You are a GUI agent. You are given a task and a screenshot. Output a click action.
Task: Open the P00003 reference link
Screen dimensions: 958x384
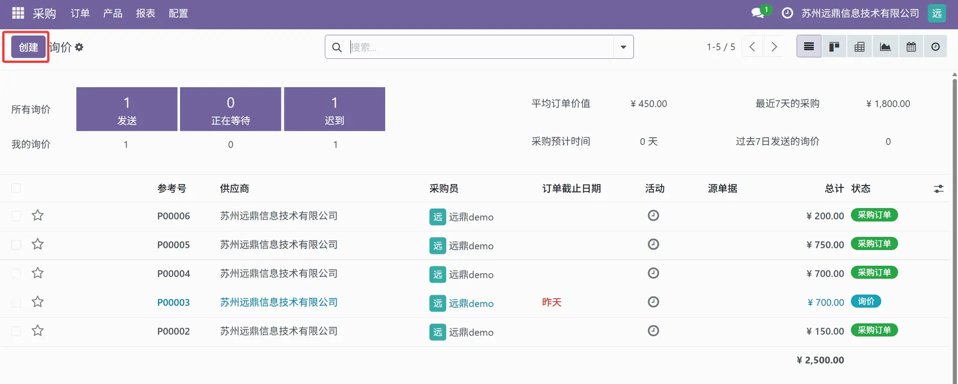pos(173,303)
